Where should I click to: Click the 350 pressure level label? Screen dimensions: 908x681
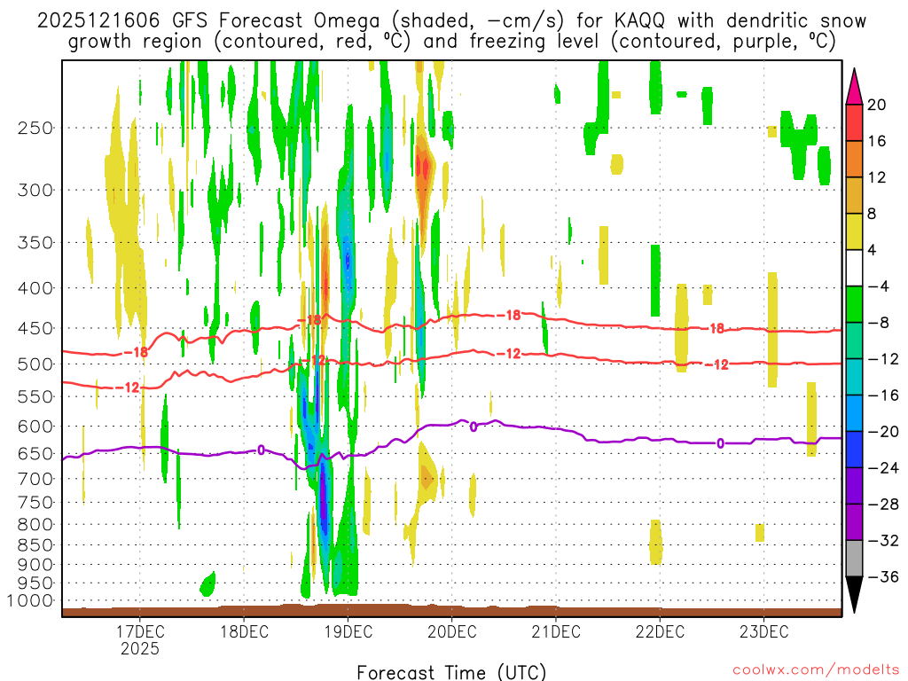(35, 243)
